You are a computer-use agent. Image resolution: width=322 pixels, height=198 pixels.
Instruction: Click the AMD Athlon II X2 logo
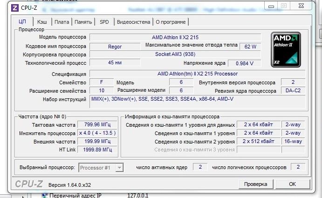click(286, 49)
